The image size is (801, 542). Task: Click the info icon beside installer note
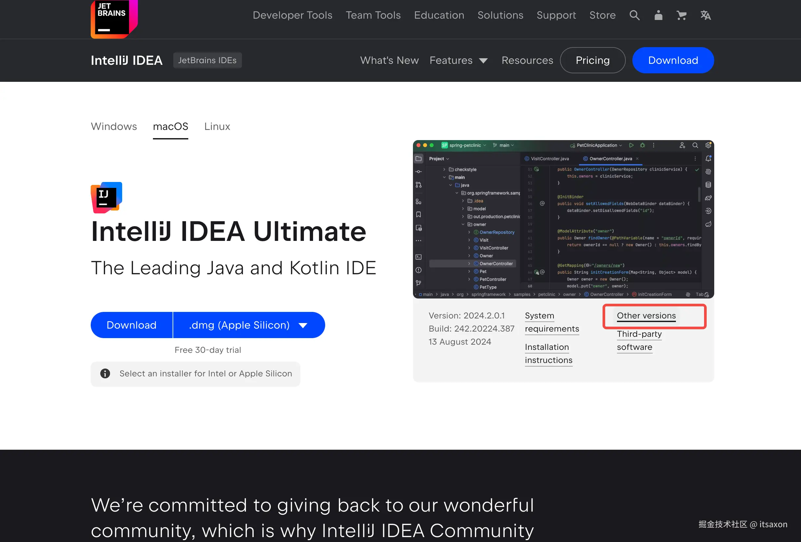[x=105, y=373]
